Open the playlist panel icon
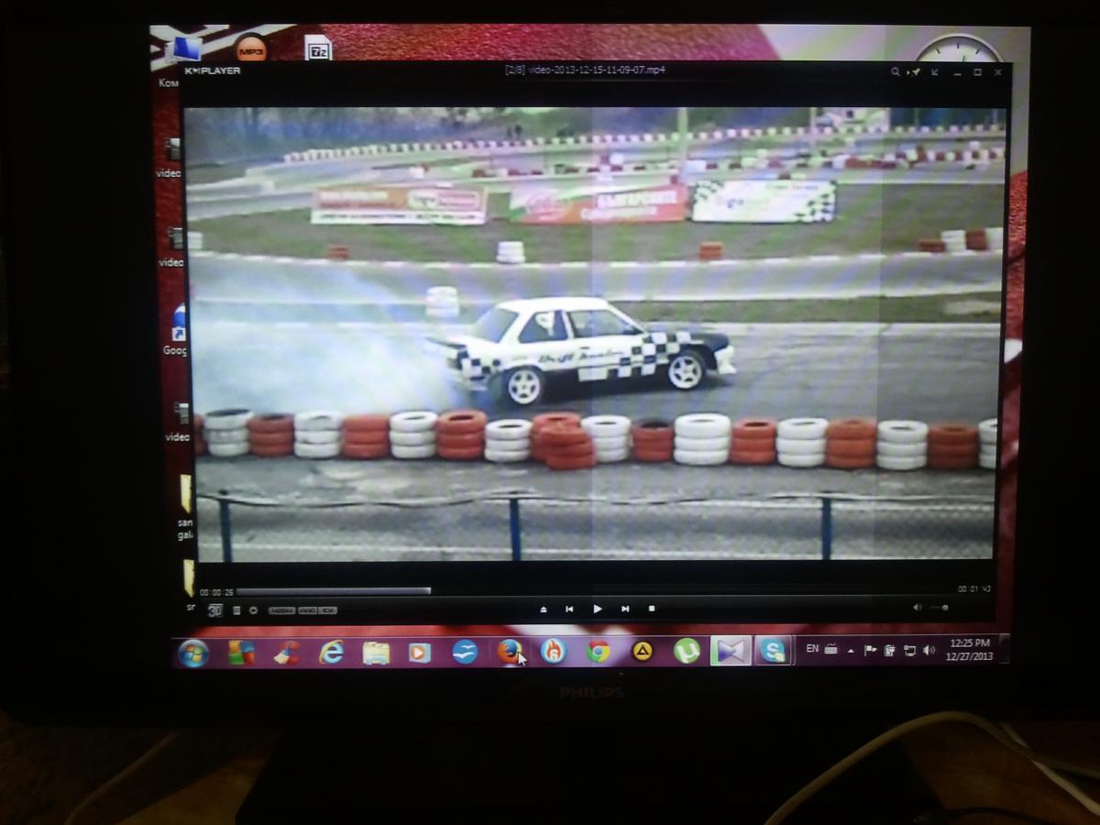The image size is (1100, 825). (x=236, y=610)
